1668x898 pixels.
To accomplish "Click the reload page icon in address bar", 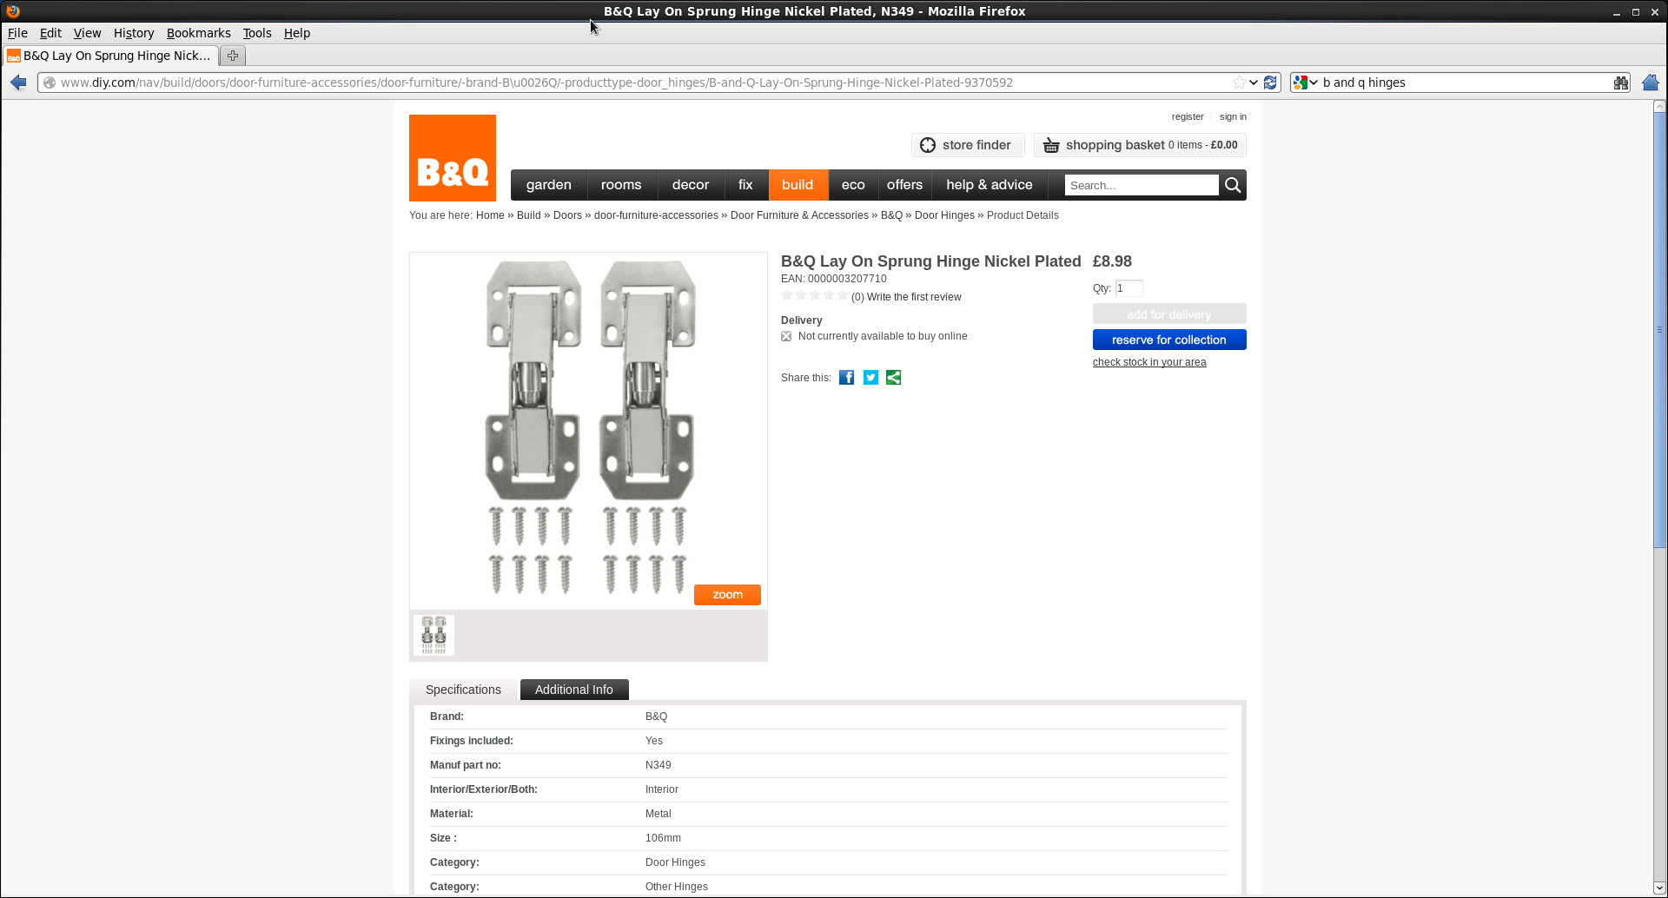I will tap(1270, 83).
